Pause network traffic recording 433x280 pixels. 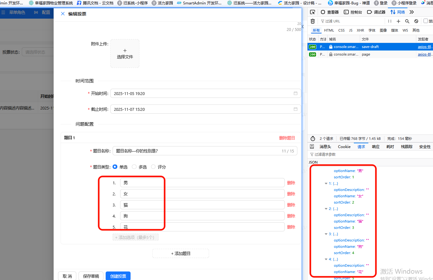point(390,21)
